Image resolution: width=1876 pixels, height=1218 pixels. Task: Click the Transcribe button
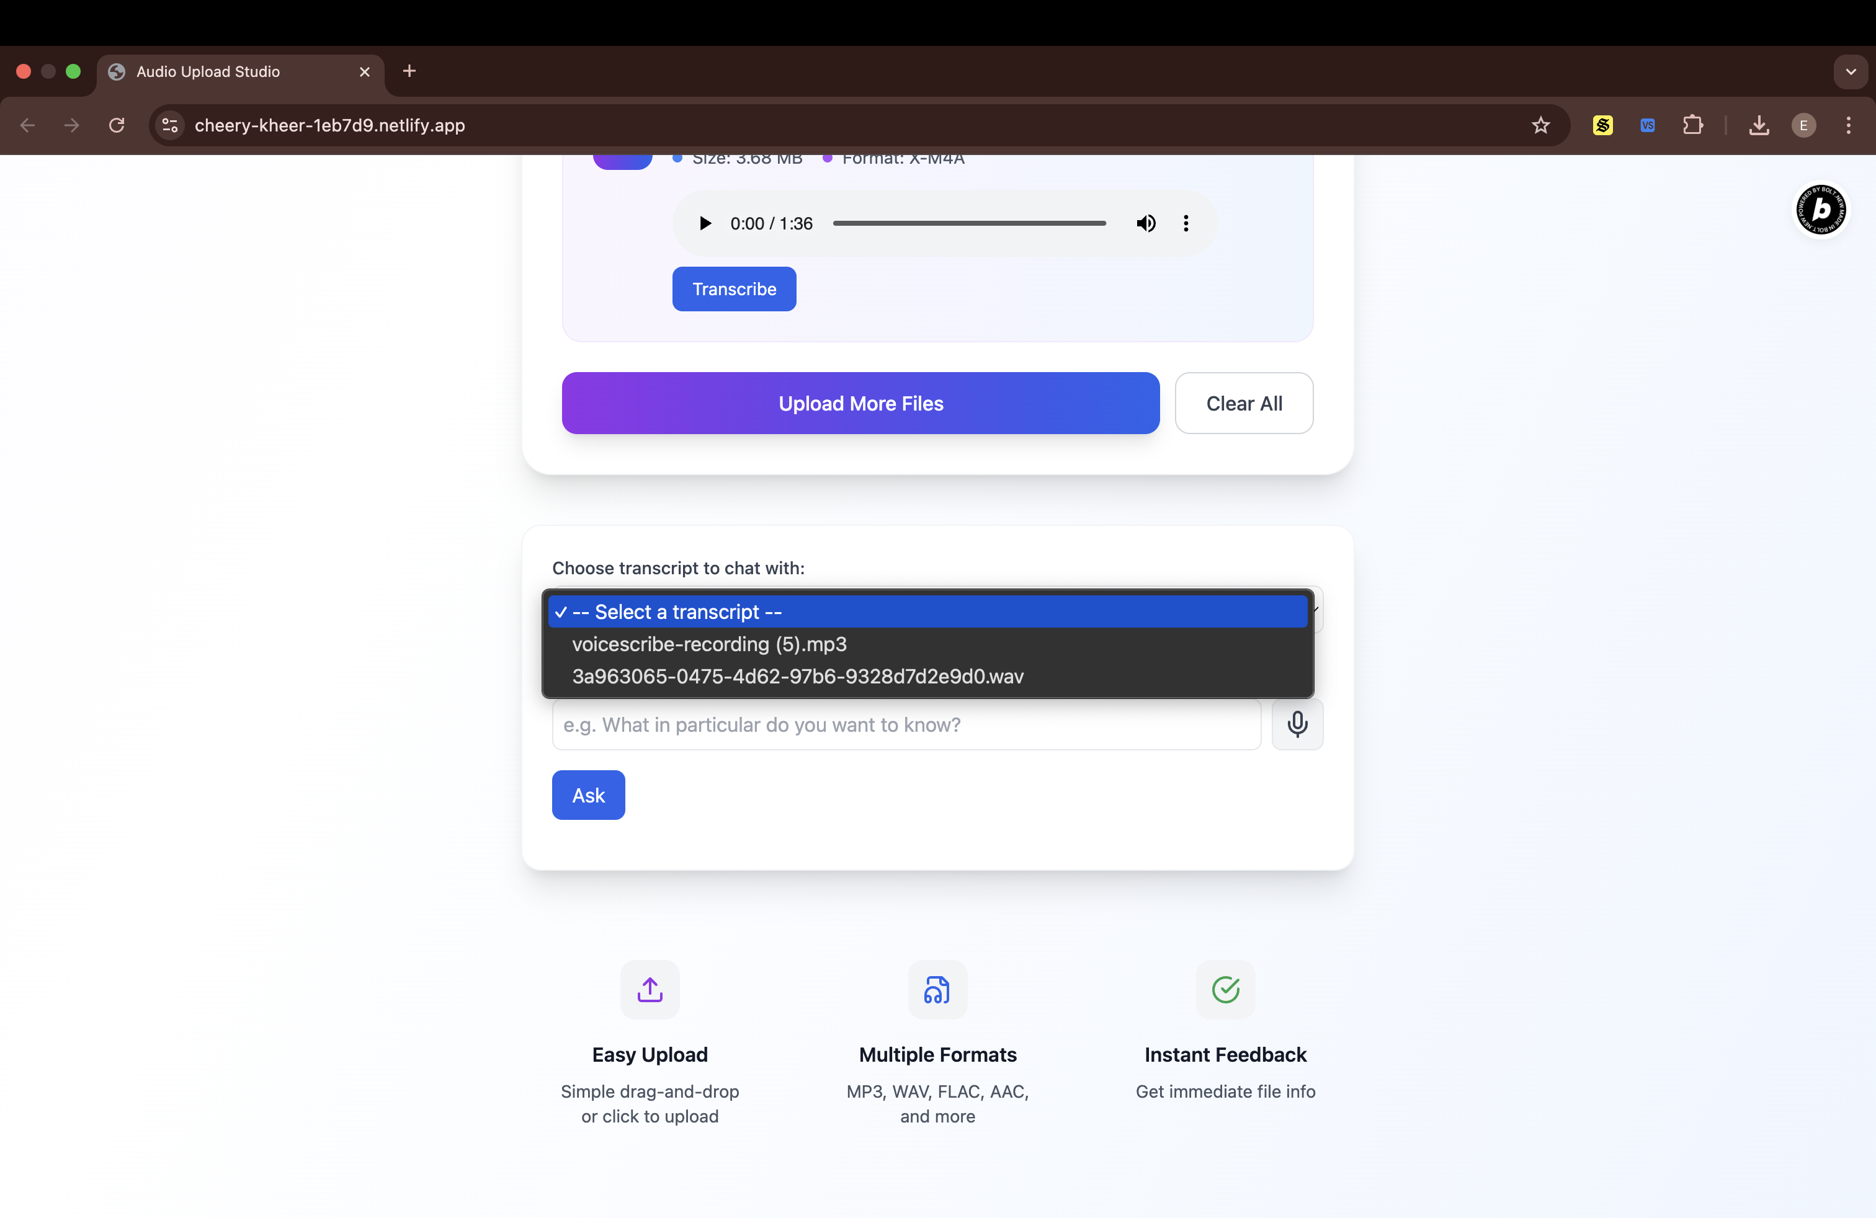click(x=734, y=289)
